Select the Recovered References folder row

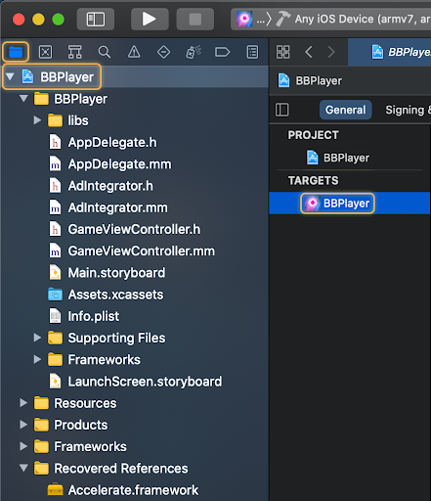click(x=134, y=469)
